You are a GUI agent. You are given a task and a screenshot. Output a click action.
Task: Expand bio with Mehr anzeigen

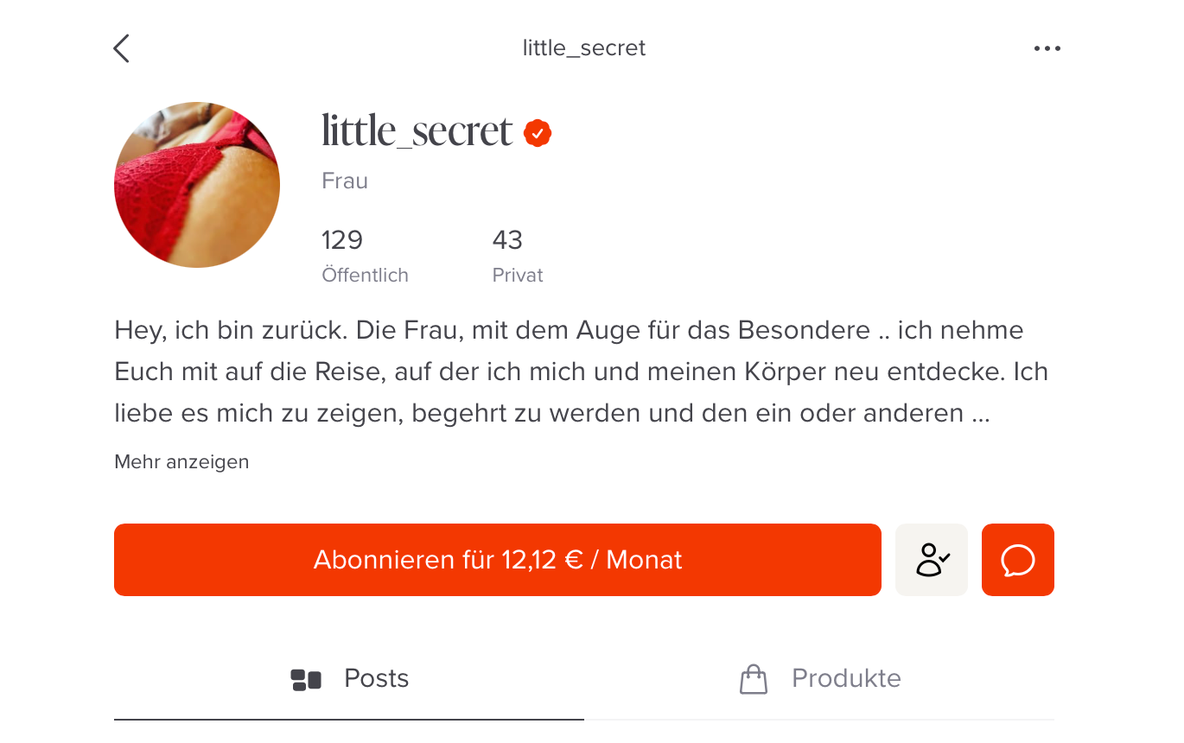[181, 462]
